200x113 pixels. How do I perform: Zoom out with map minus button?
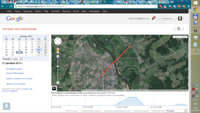[58, 83]
